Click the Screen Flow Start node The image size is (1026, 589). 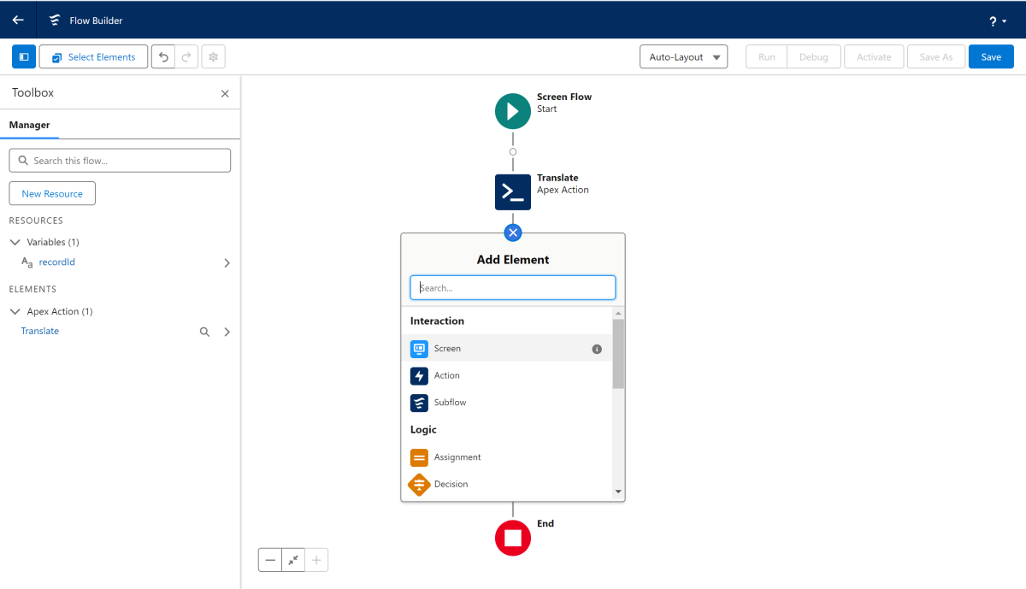click(512, 111)
